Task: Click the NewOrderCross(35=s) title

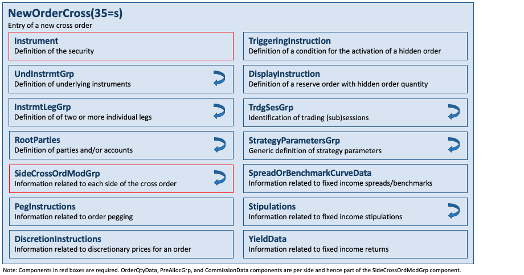Action: click(65, 13)
